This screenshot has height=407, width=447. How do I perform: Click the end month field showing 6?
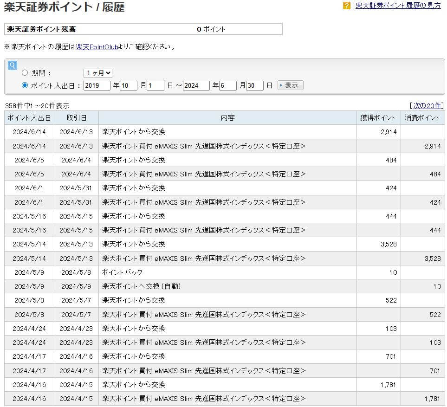228,85
